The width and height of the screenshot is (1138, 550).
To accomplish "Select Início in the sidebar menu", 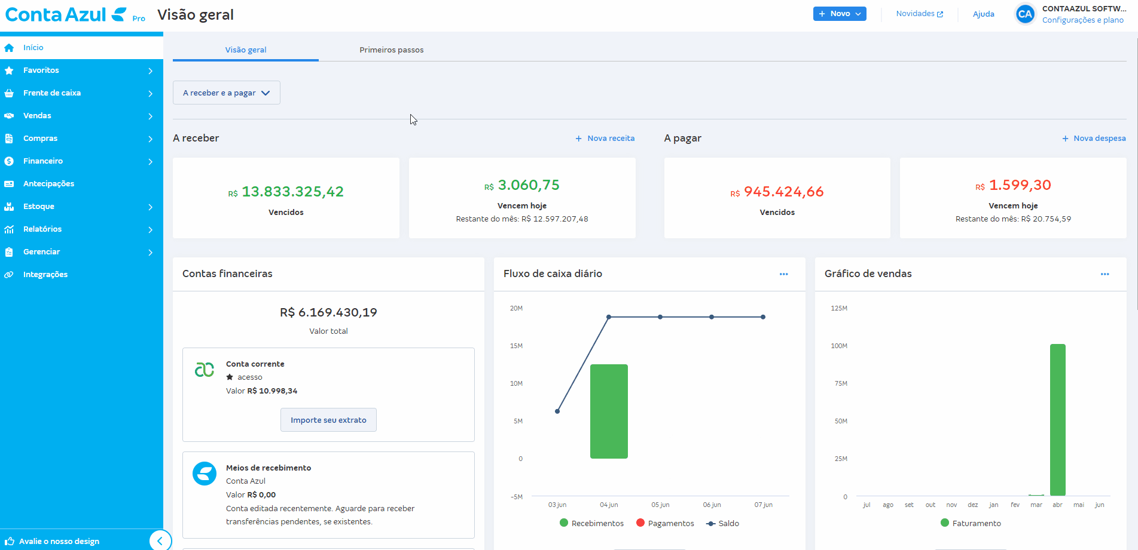I will (81, 48).
